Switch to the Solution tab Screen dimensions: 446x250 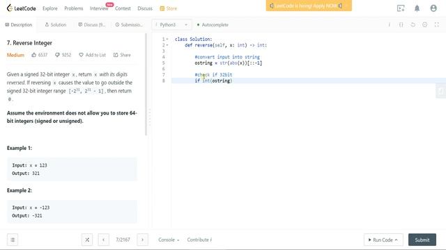(56, 25)
